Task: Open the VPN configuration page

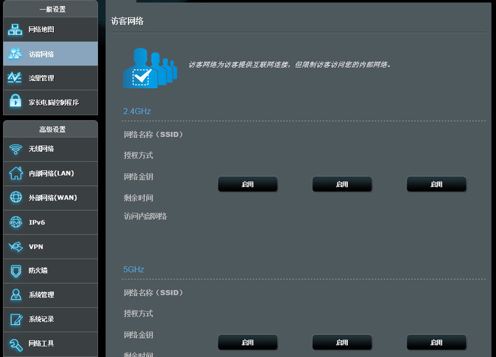Action: (x=50, y=247)
